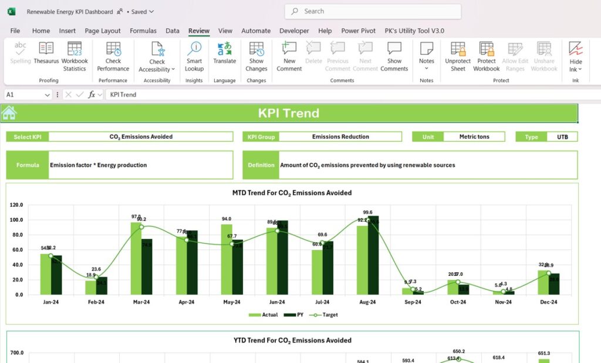Click the MTD Trend chart title
This screenshot has width=601, height=363.
pos(292,193)
